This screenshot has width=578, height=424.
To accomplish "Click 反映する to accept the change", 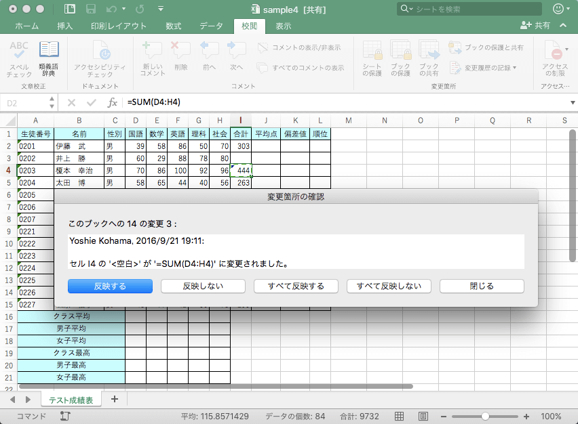I will (110, 286).
